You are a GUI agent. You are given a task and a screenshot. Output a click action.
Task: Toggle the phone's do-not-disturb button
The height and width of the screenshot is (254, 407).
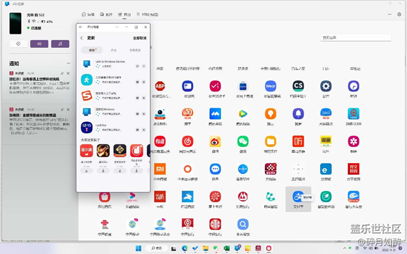[18, 44]
